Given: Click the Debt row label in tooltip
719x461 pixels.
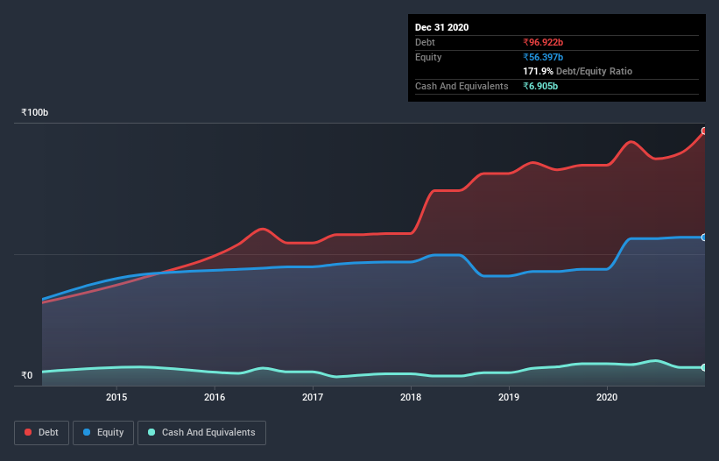Looking at the screenshot, I should [425, 42].
